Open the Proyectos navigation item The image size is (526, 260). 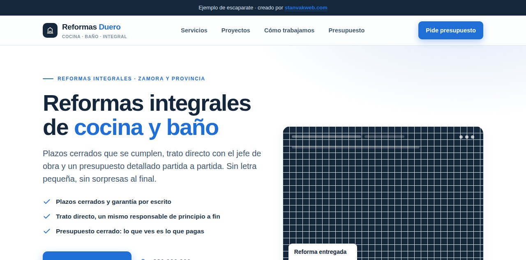236,30
